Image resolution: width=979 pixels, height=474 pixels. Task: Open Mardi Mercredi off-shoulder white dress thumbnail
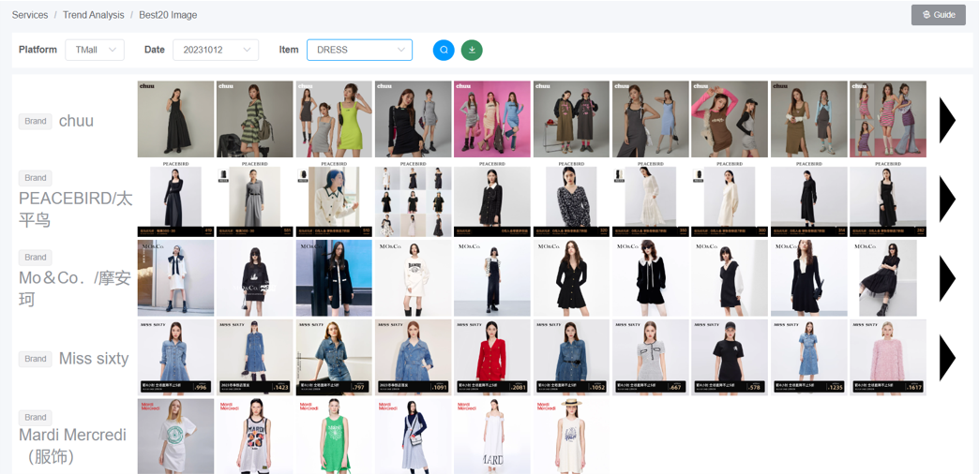point(492,436)
